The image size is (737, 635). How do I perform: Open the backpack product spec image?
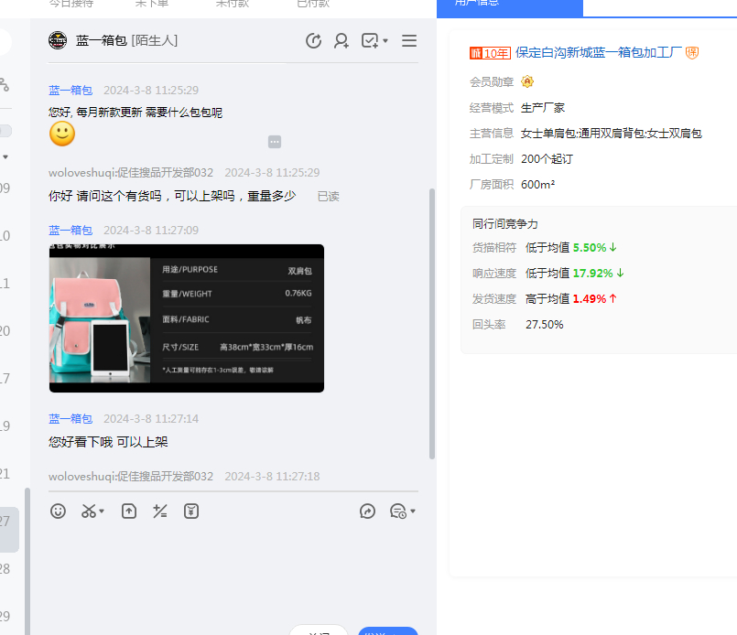tap(187, 318)
